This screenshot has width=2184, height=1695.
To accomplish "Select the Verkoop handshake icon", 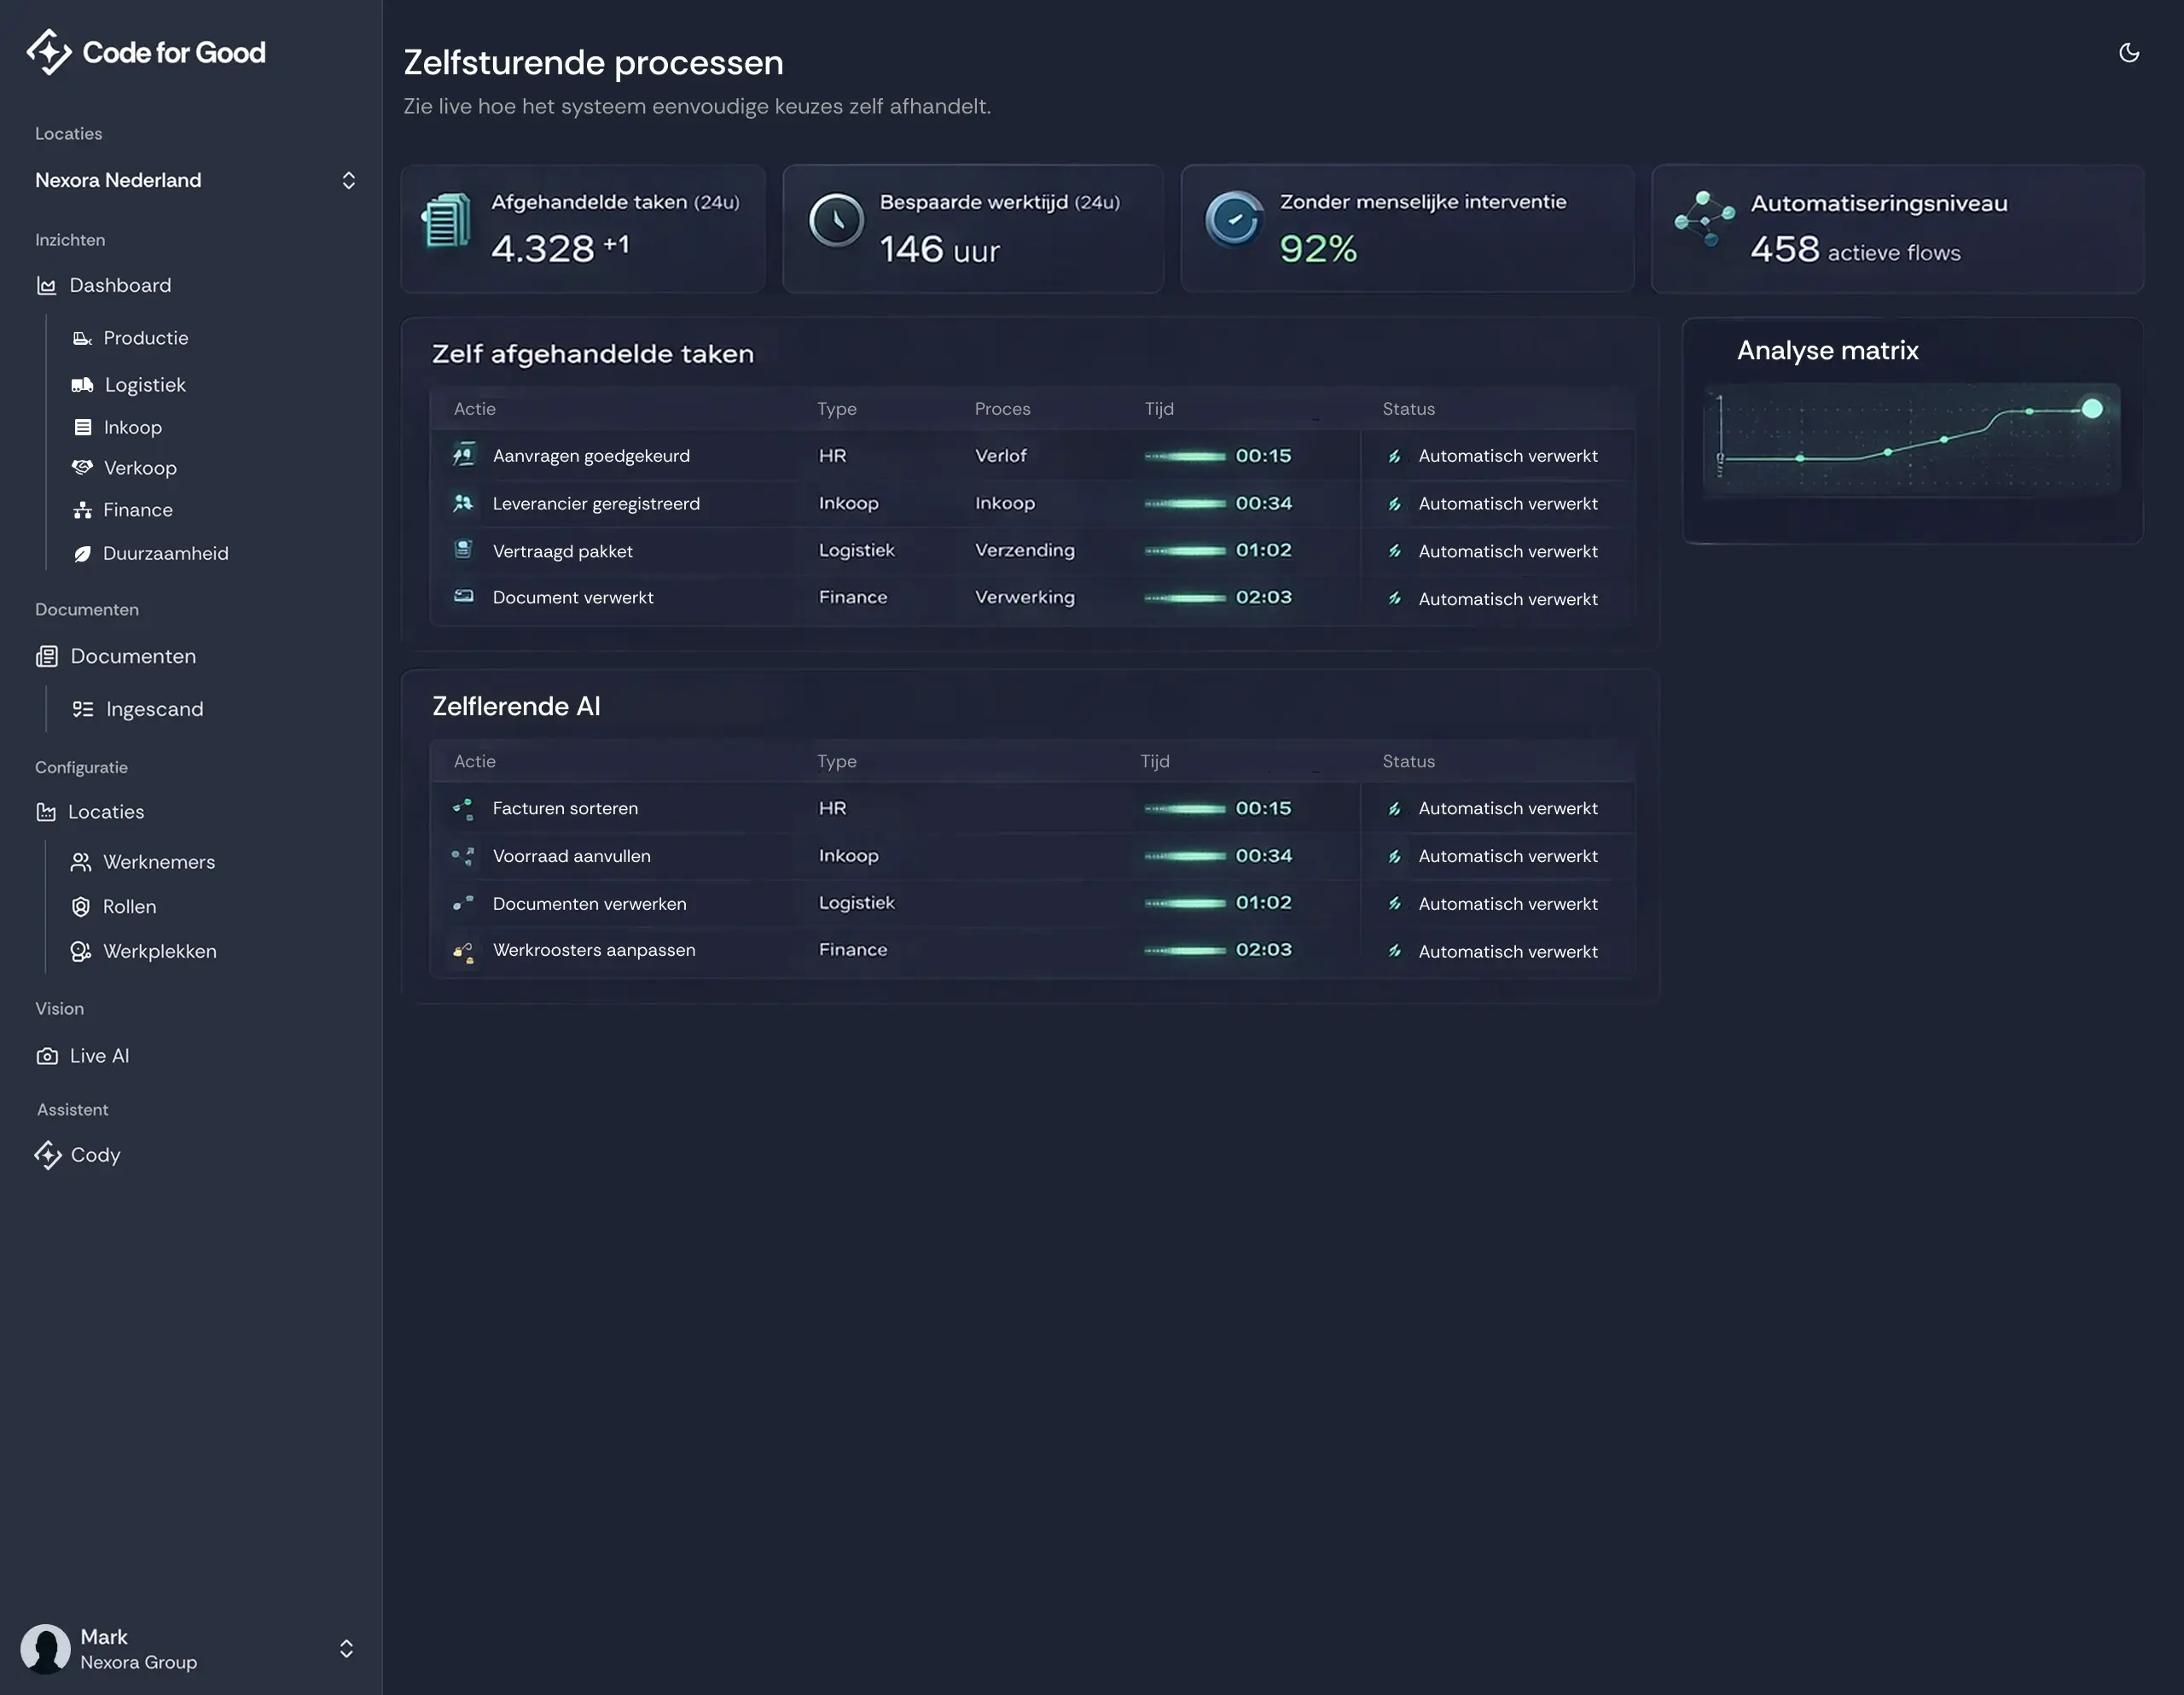I will 82,467.
